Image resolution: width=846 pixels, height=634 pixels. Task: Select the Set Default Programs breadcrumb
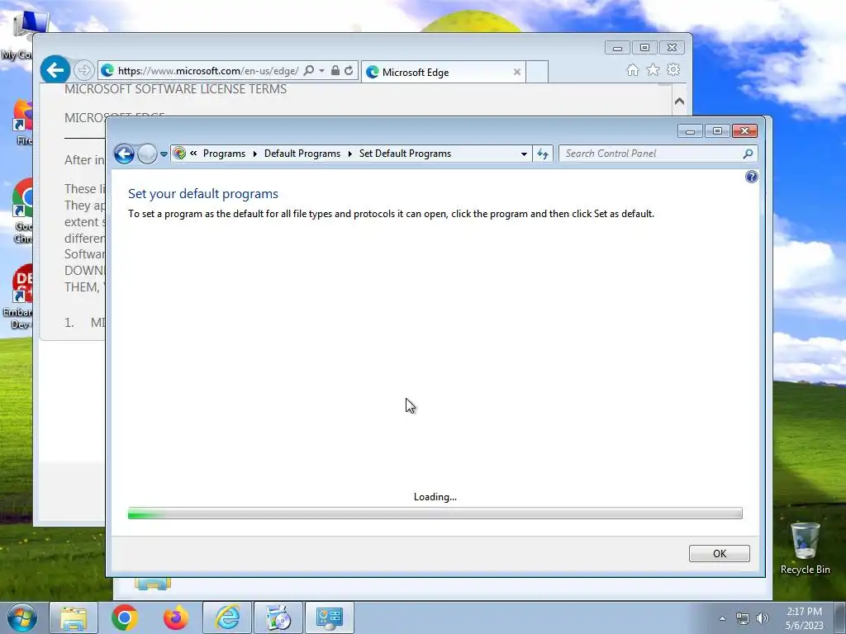point(405,154)
